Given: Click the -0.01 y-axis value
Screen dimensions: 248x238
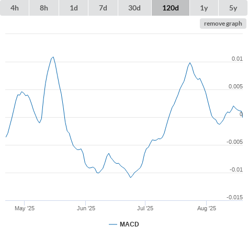Looking at the screenshot, I should 236,169.
